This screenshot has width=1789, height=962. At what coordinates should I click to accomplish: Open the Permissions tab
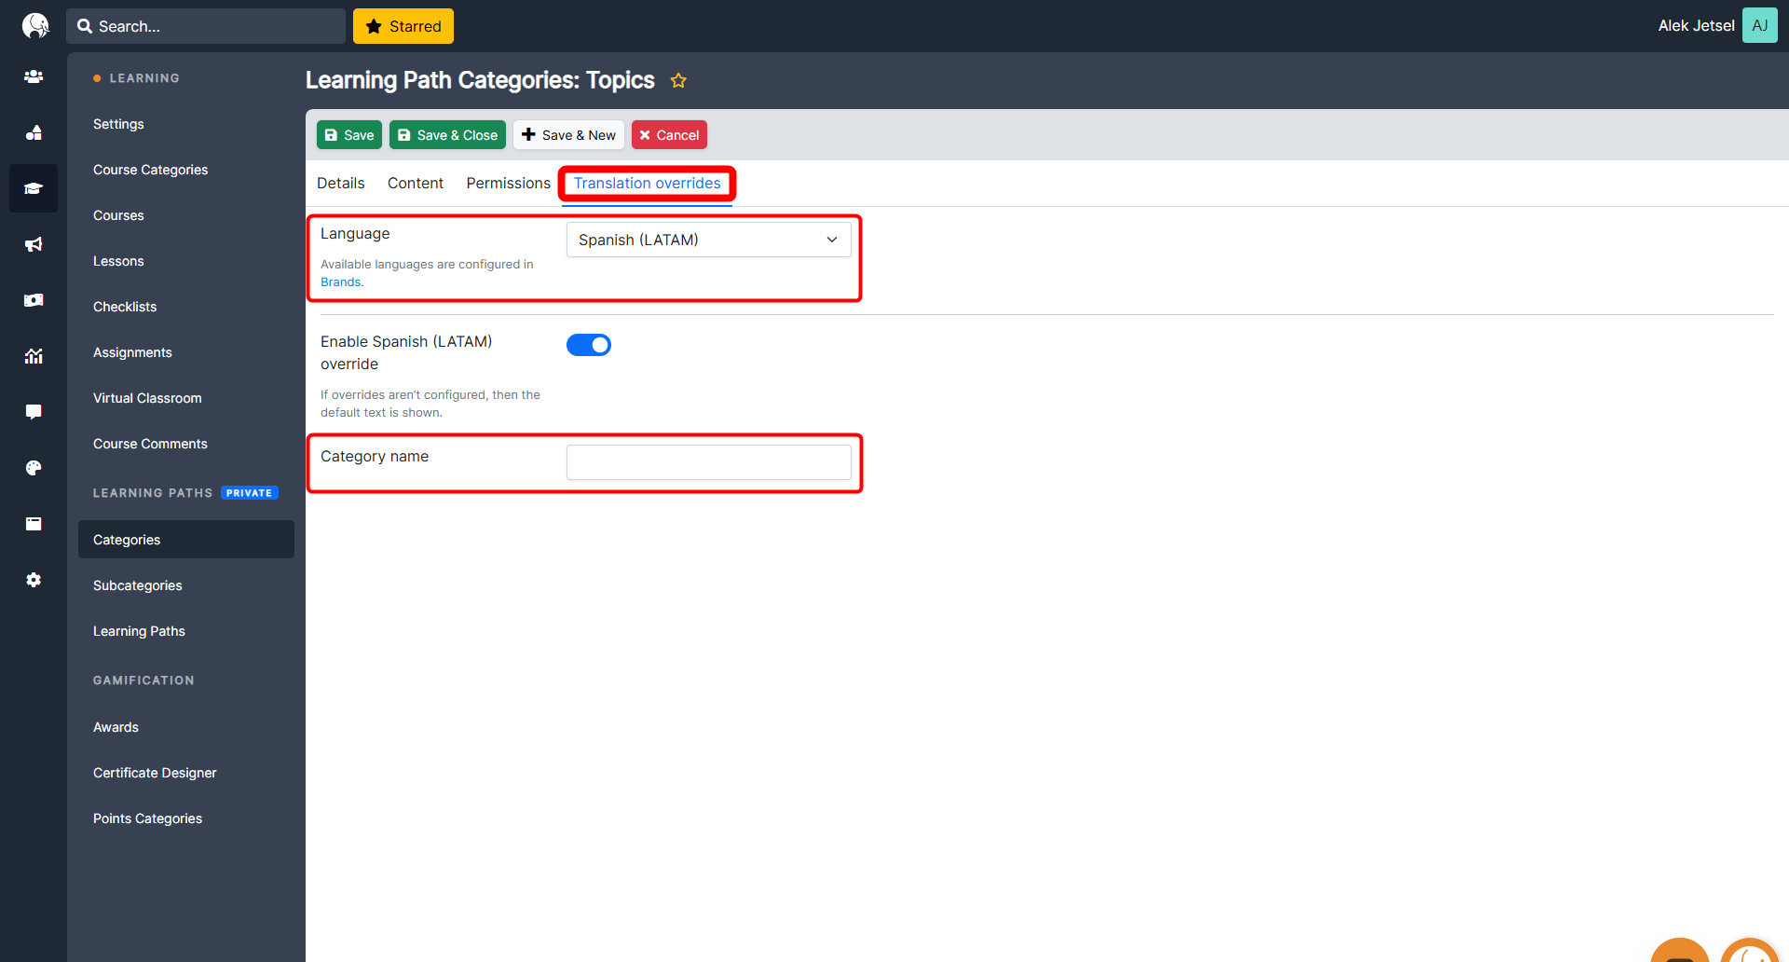pyautogui.click(x=508, y=183)
